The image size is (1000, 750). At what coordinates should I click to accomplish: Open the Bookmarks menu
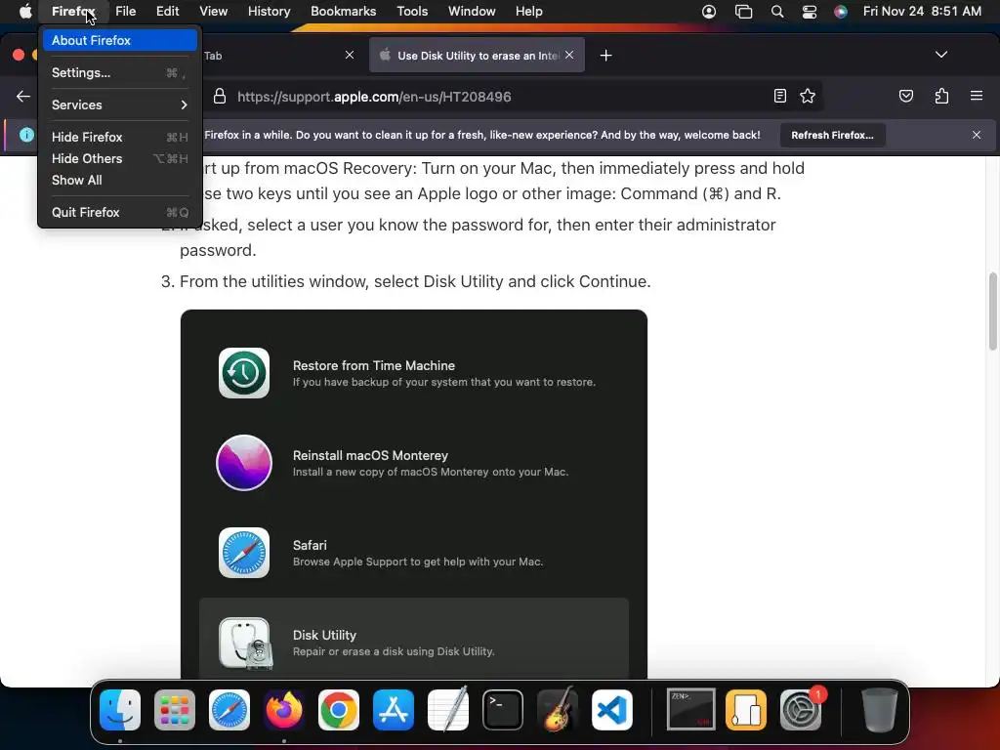click(x=343, y=11)
